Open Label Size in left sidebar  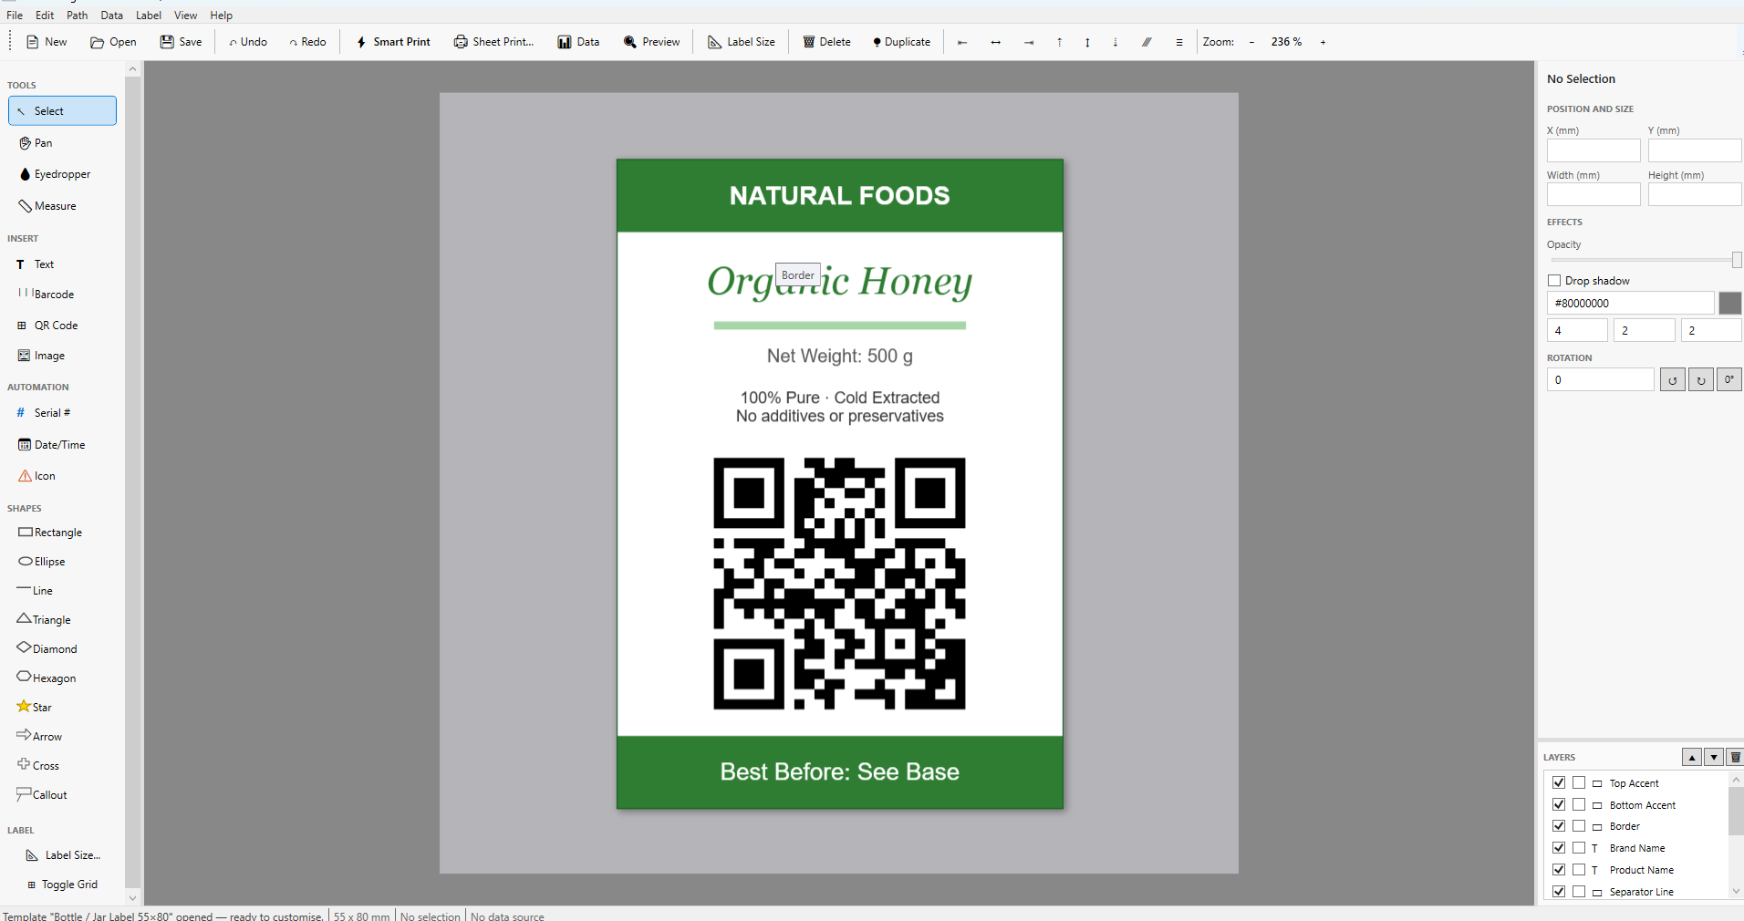pyautogui.click(x=62, y=855)
